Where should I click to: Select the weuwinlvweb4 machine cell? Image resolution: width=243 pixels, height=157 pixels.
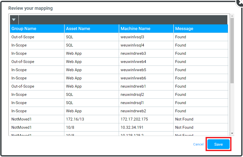coord(133,62)
